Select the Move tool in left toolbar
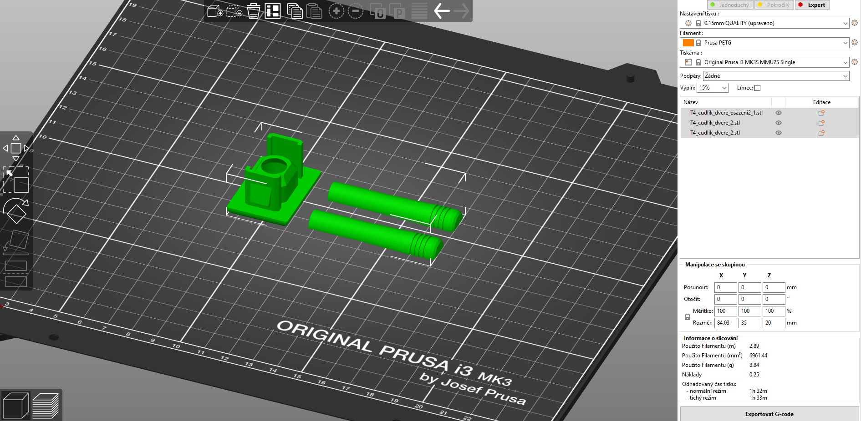The width and height of the screenshot is (861, 421). click(16, 148)
